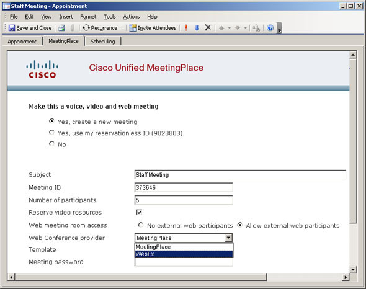Click the vertical scrollbar thumb
This screenshot has width=366, height=289.
353,141
